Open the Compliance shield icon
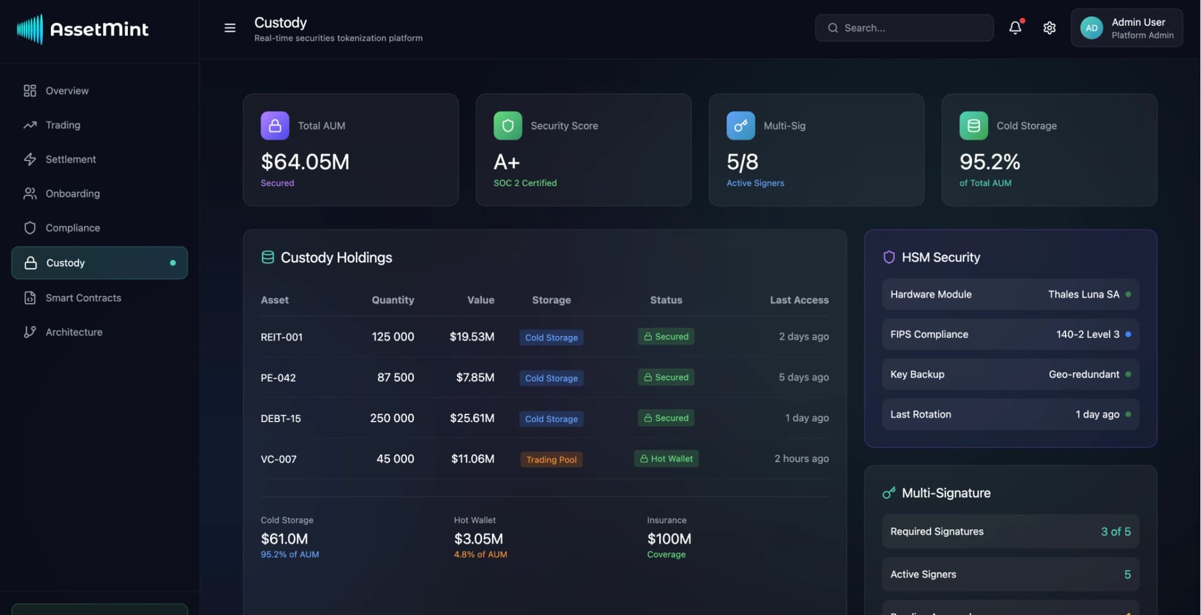 [x=30, y=227]
